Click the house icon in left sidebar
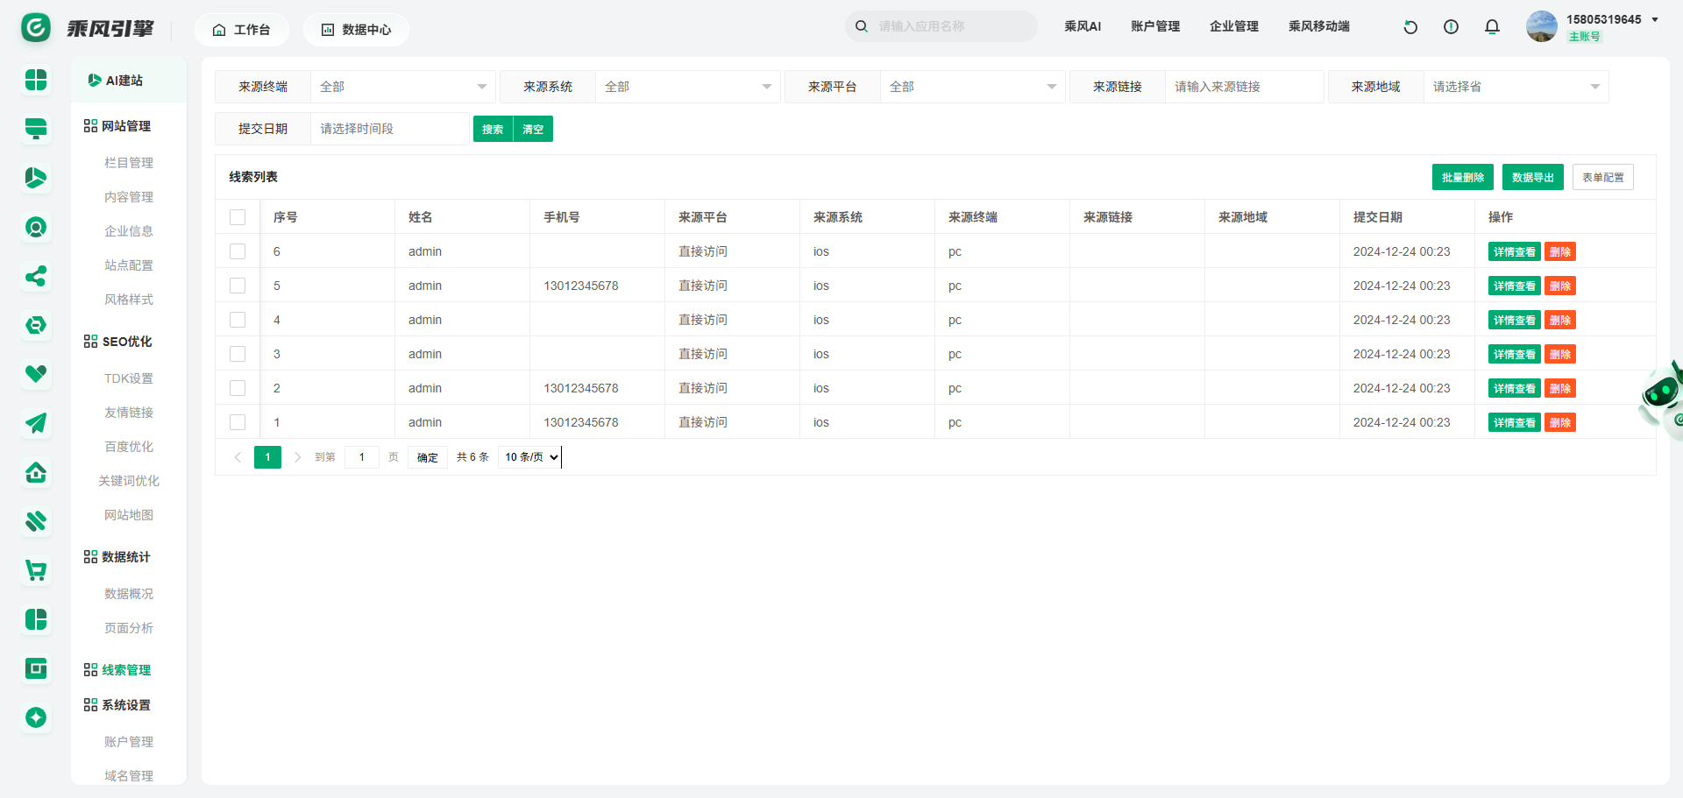Screen dimensions: 1683x798 [36, 473]
